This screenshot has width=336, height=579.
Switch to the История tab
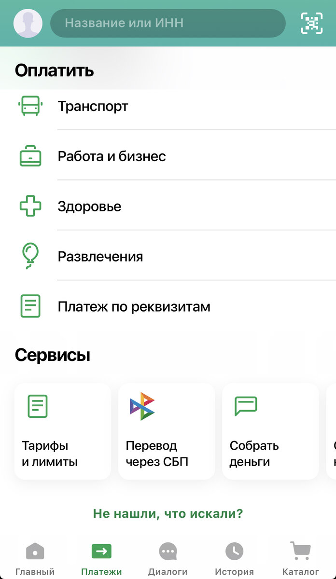[x=235, y=560]
